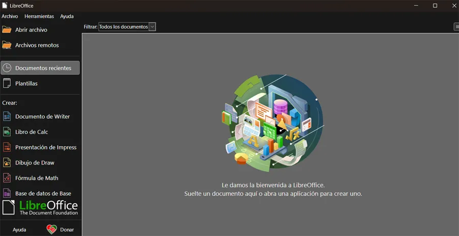This screenshot has width=459, height=236.
Task: Close the LibreOffice window
Action: click(x=454, y=6)
